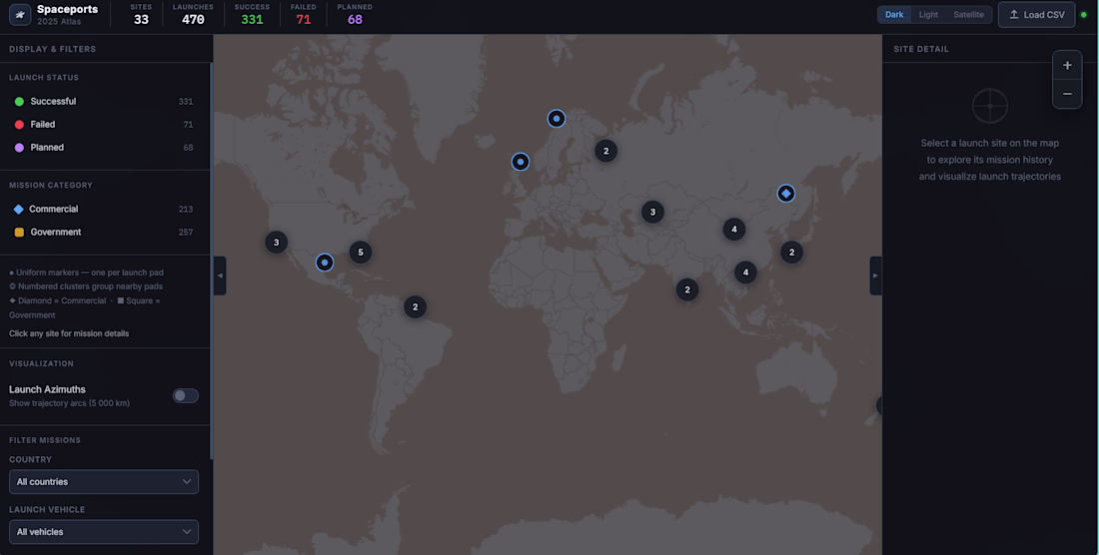Collapse the right panel with arrow handle
Screen dimensions: 1099x555
point(875,276)
